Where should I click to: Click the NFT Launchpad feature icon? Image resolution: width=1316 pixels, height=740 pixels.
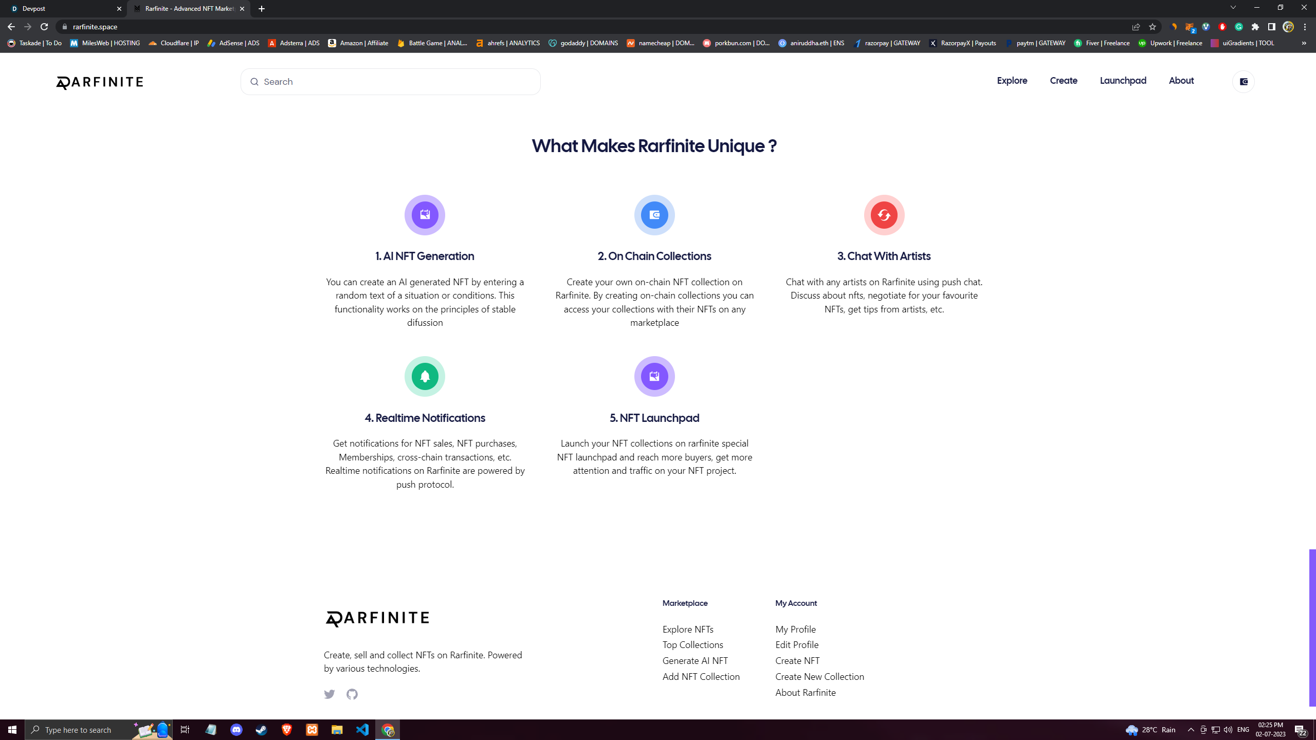pos(654,376)
